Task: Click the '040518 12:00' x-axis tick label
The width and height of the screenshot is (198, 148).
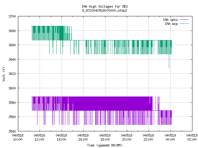Action: point(39,137)
